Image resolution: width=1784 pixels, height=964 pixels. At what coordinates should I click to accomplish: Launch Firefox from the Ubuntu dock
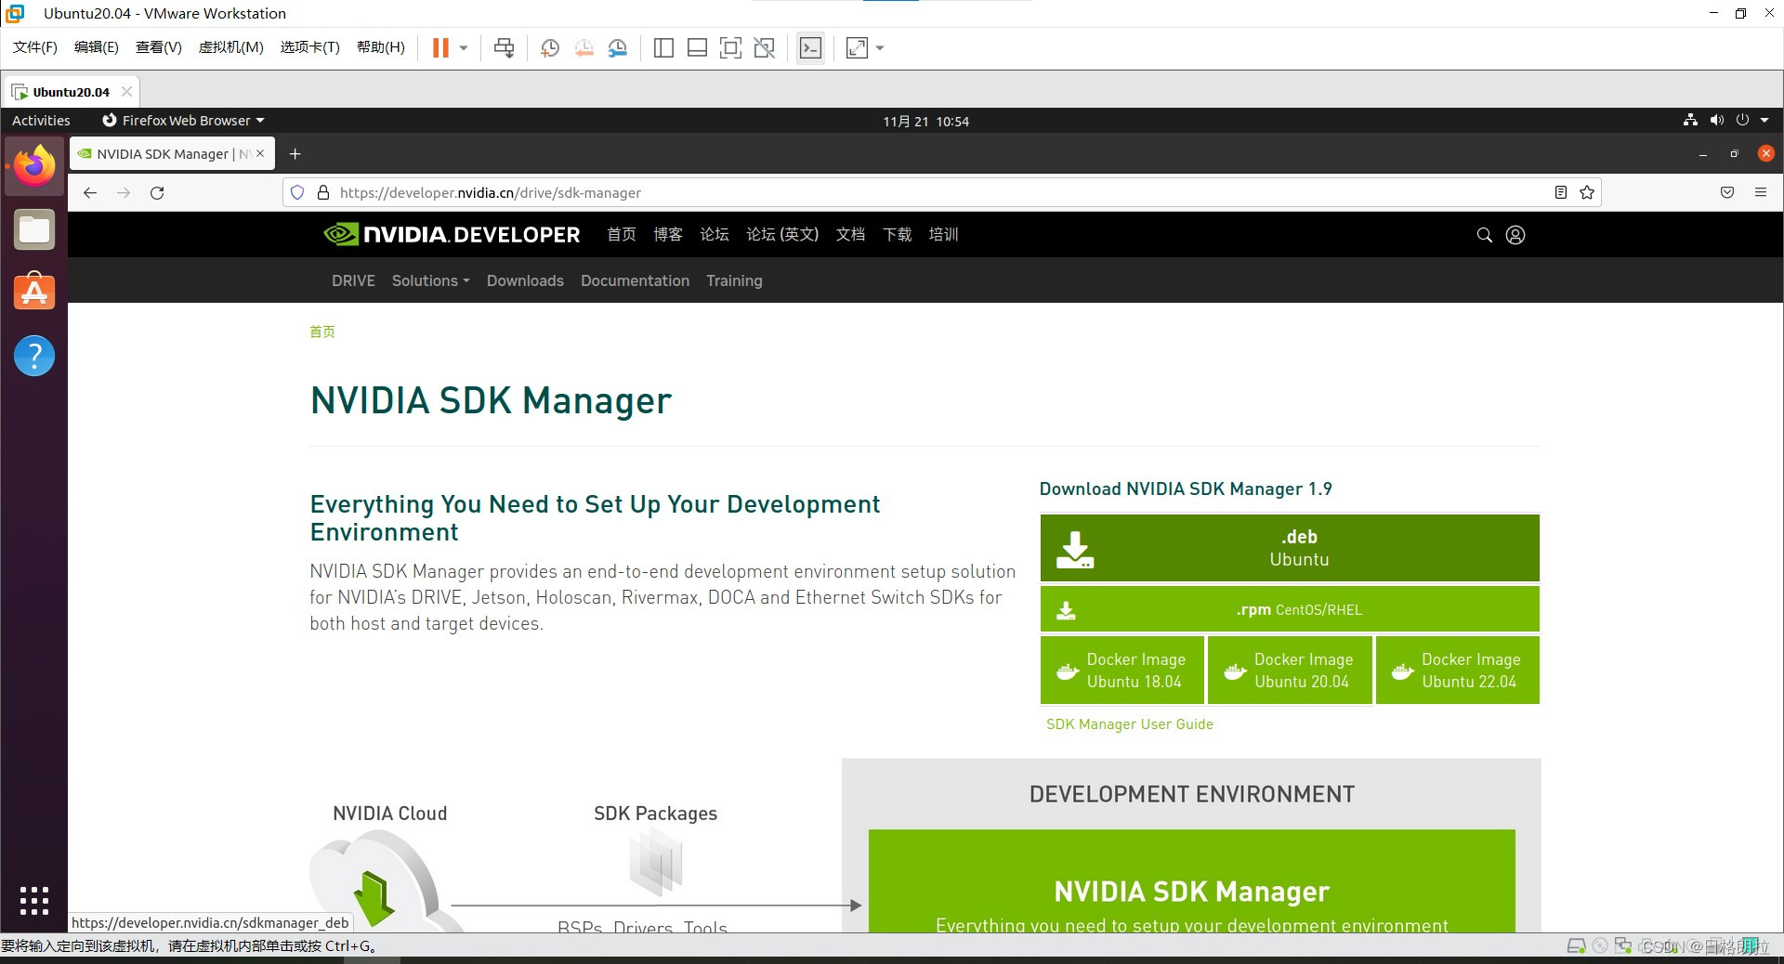(x=34, y=165)
